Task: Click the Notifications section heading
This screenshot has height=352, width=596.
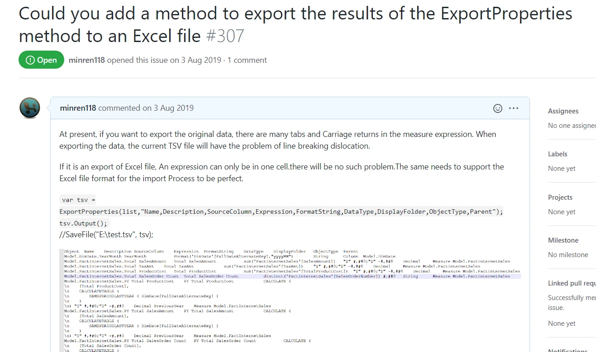Action: [567, 350]
